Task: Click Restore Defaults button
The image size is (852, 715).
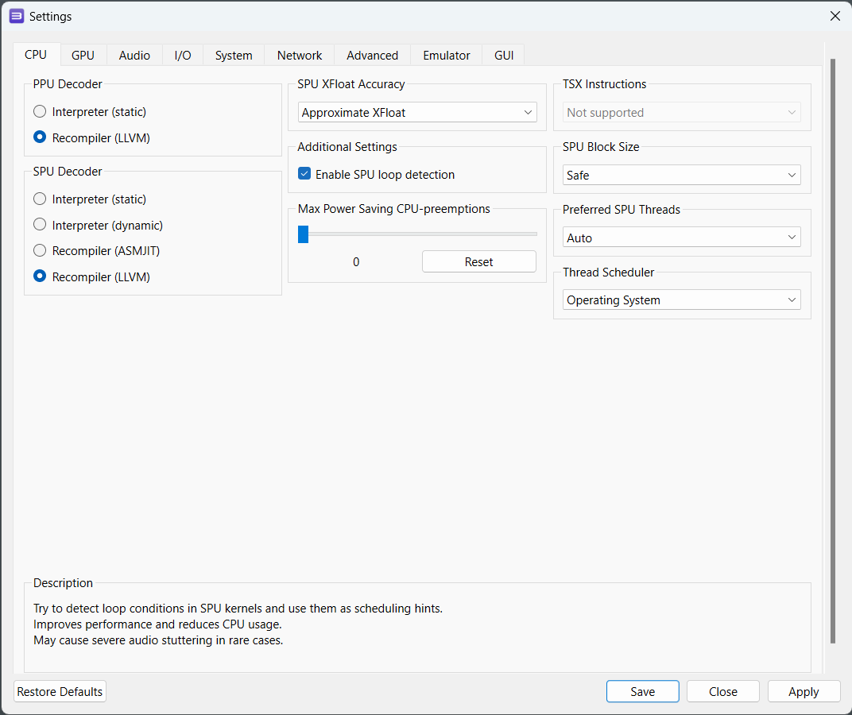Action: click(x=60, y=692)
